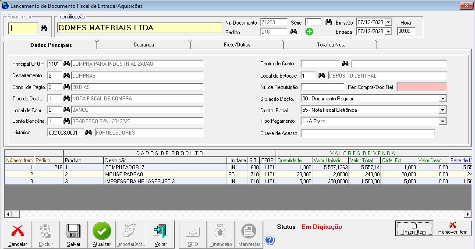Click the Remover Item button
The width and height of the screenshot is (475, 249).
[x=453, y=228]
